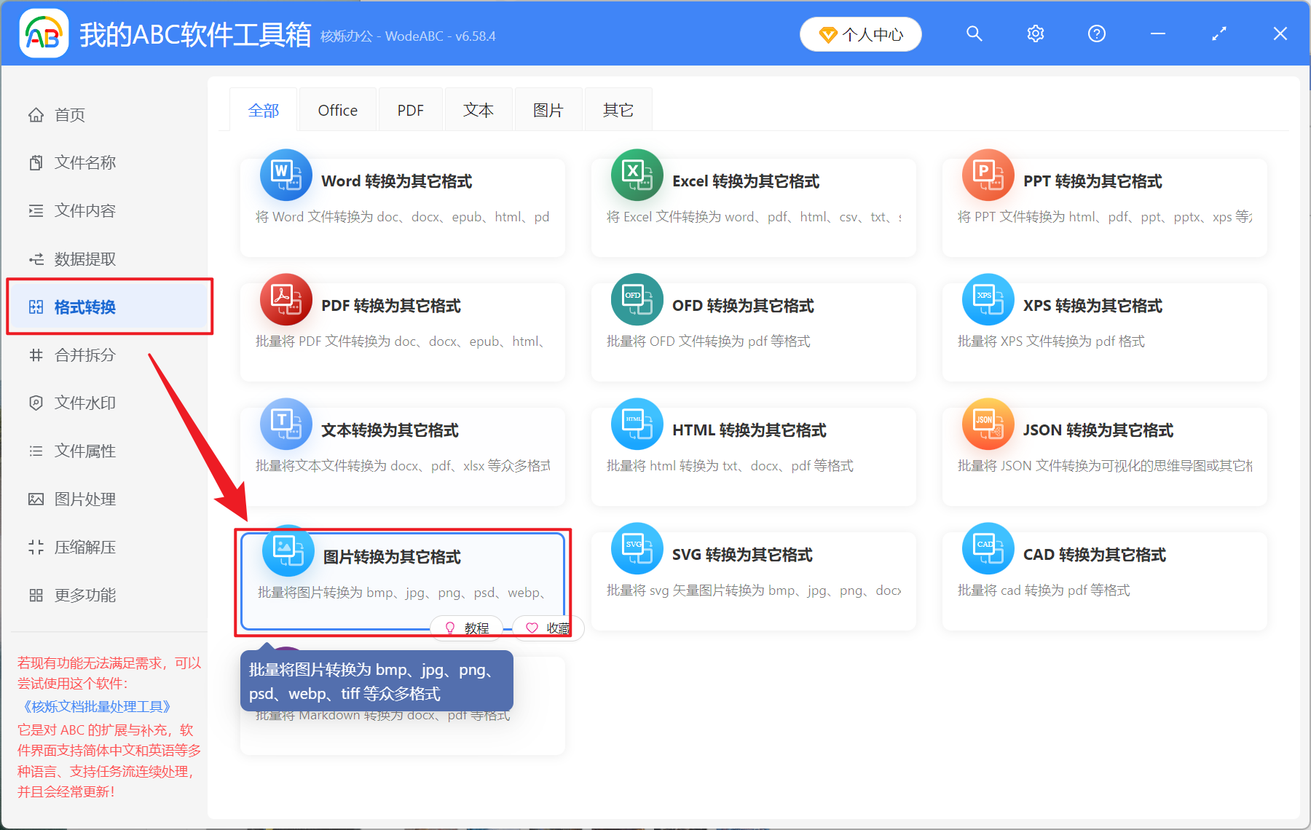Click the search magnifier icon
Image resolution: width=1311 pixels, height=830 pixels.
974,33
